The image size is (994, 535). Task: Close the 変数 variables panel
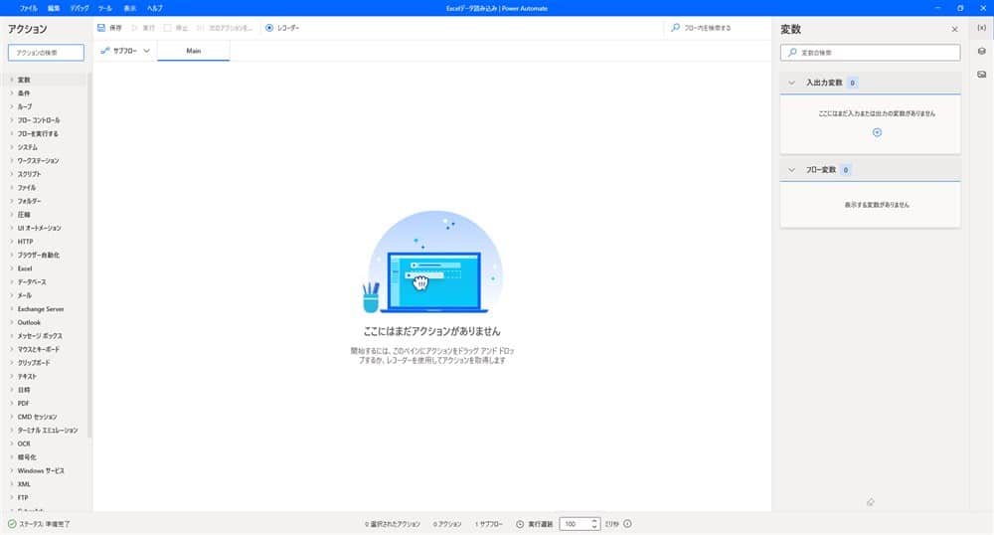[x=955, y=30]
